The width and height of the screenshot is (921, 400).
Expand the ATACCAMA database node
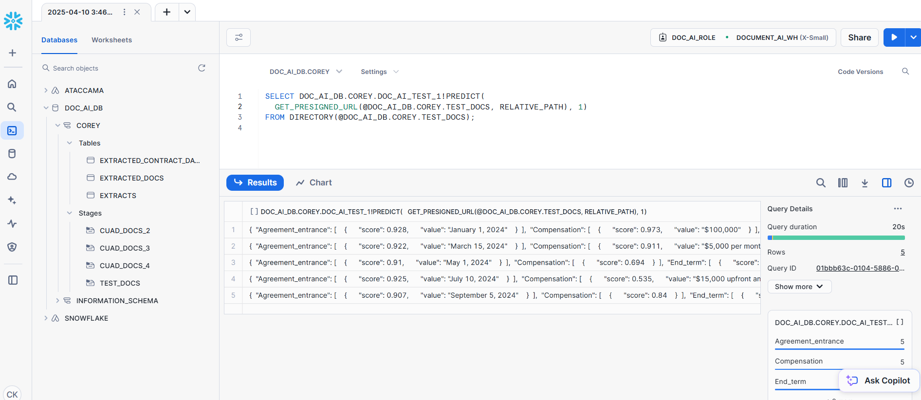(46, 91)
